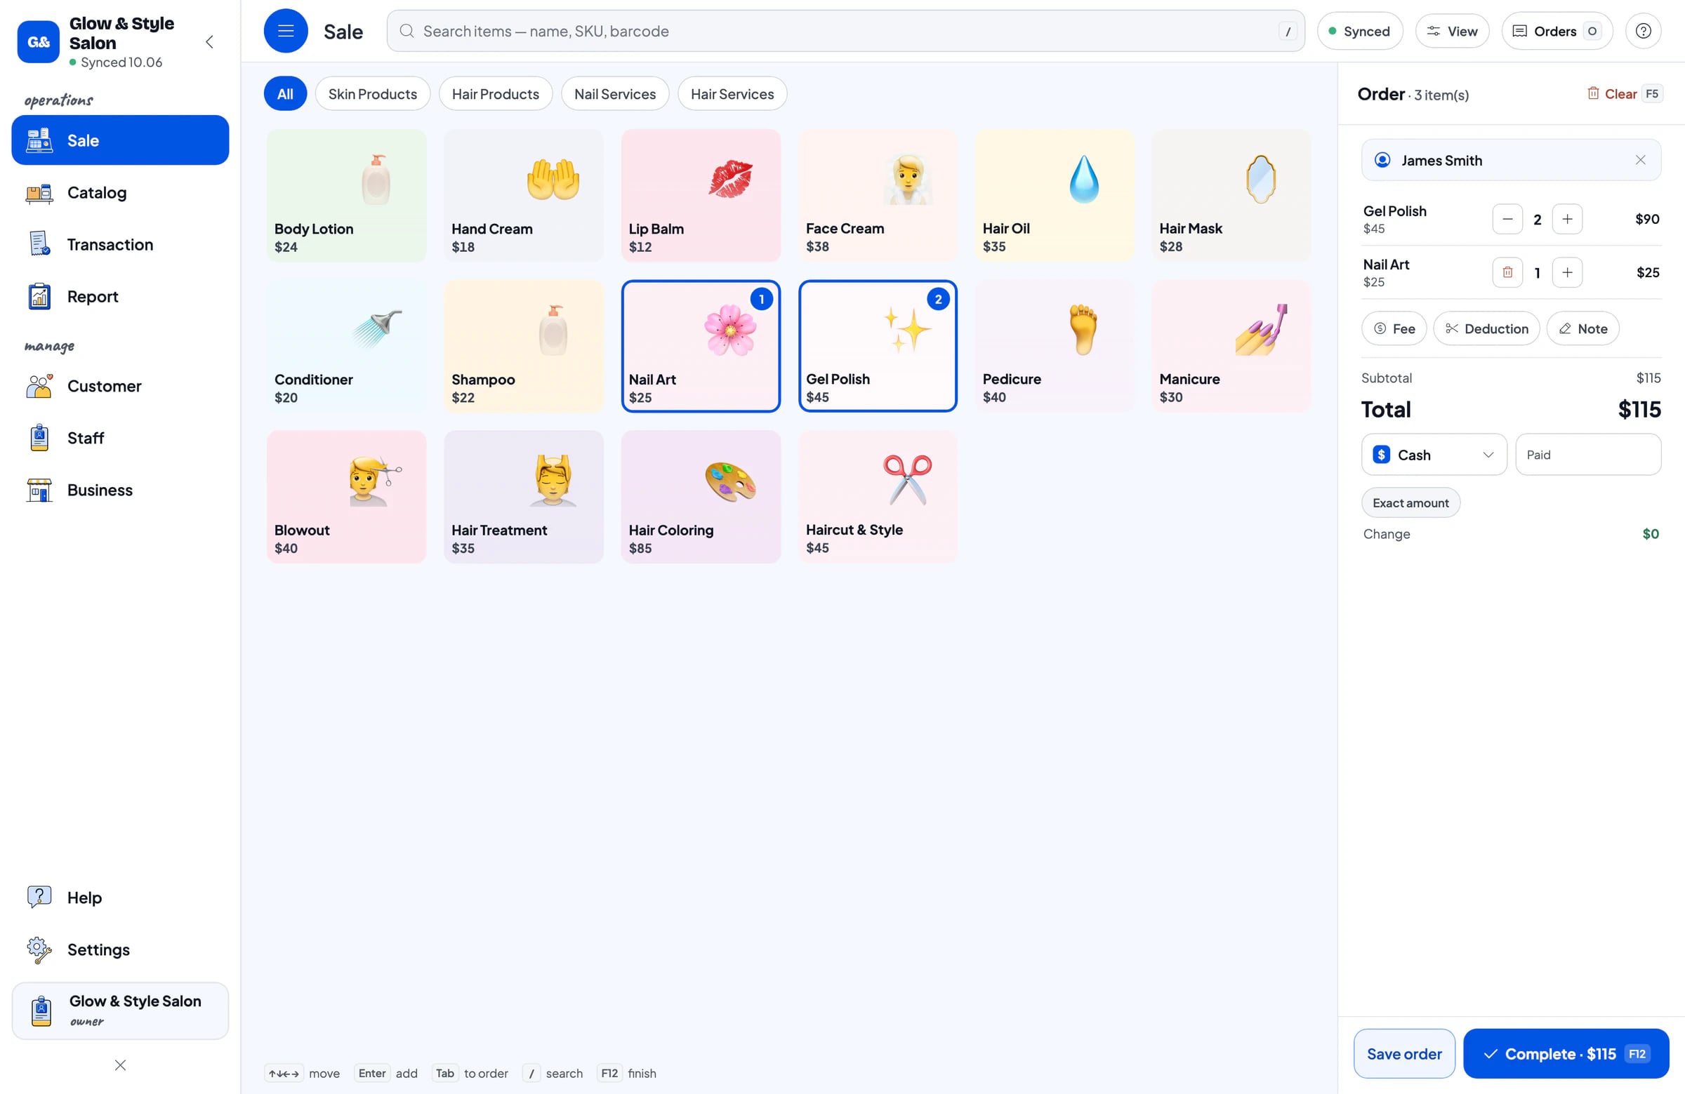Clear the current order
1685x1094 pixels.
pos(1624,94)
